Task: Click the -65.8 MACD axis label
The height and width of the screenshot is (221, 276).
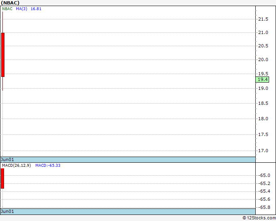Action: point(264,207)
